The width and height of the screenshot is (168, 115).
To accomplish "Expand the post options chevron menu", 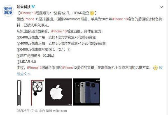I will tap(161, 7).
